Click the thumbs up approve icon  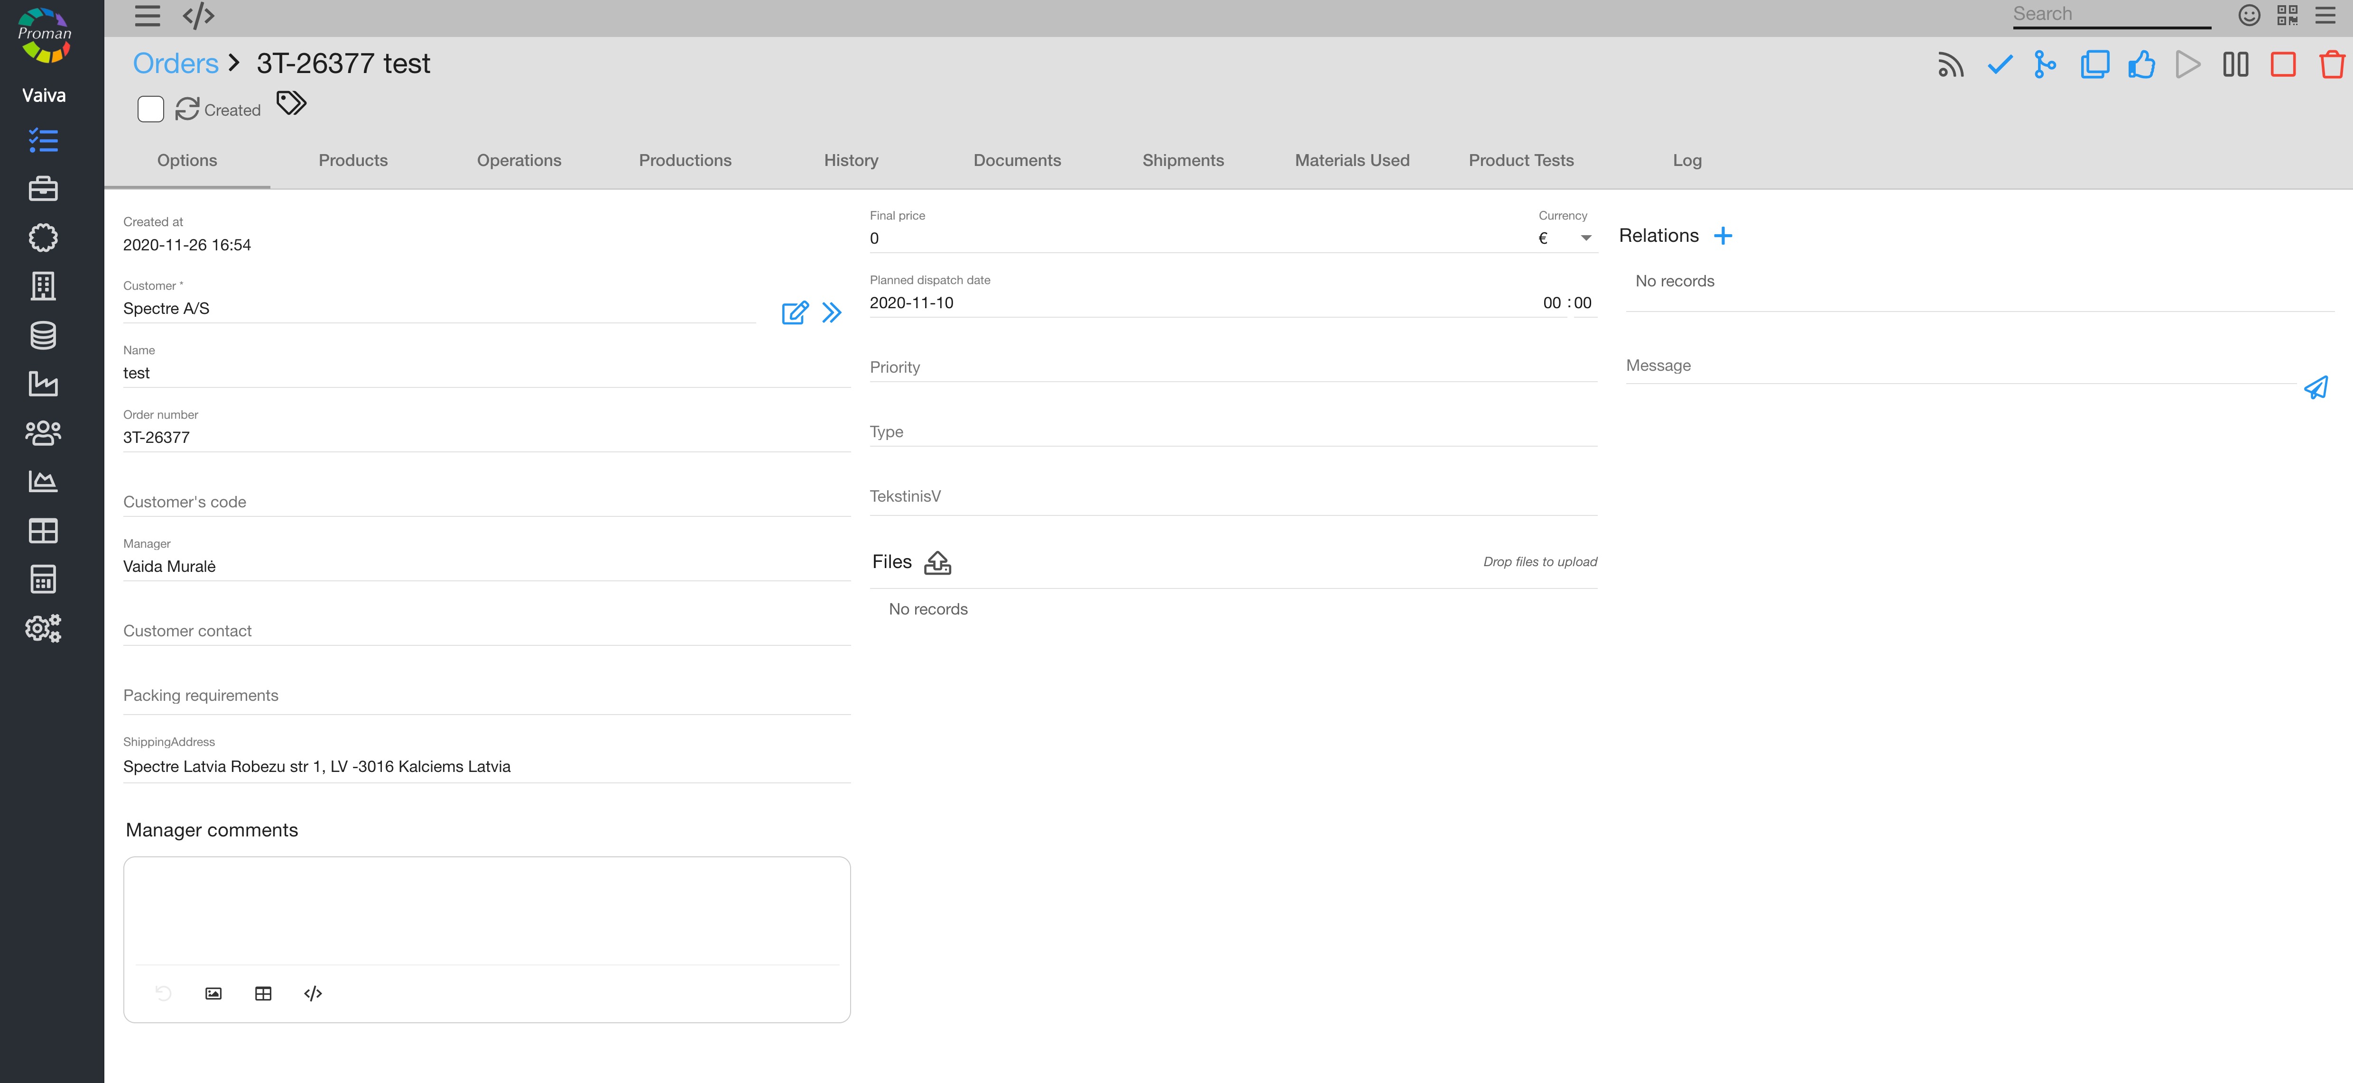click(2141, 65)
